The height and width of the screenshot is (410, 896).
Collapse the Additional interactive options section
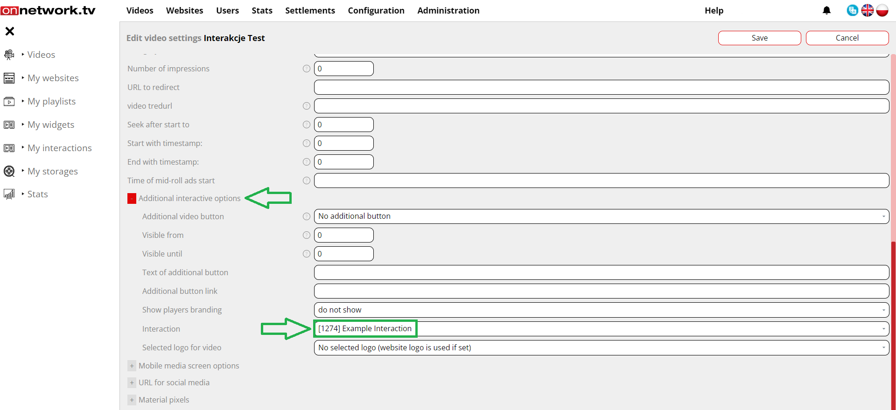click(x=132, y=199)
